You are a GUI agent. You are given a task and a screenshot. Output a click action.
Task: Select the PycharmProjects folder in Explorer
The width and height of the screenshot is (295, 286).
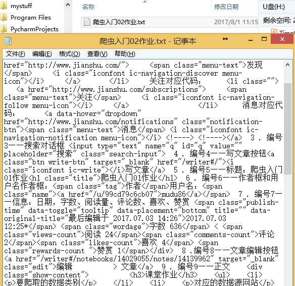coord(34,29)
